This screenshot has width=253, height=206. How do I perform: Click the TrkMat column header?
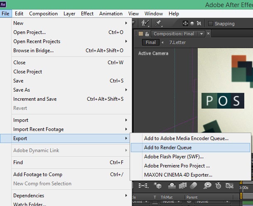167,197
